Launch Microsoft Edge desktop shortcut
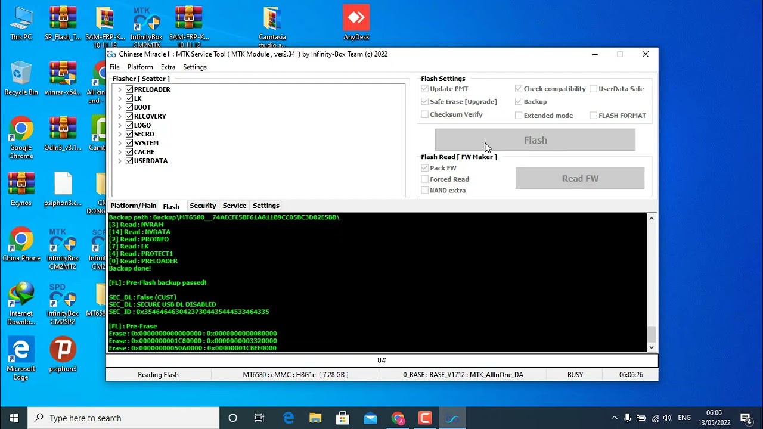This screenshot has width=763, height=429. (21, 359)
